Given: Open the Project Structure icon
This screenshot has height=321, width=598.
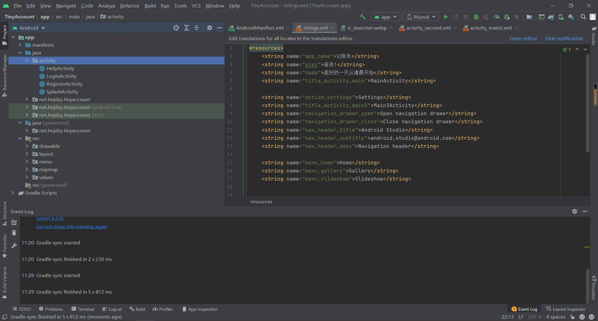Looking at the screenshot, I should [x=529, y=17].
